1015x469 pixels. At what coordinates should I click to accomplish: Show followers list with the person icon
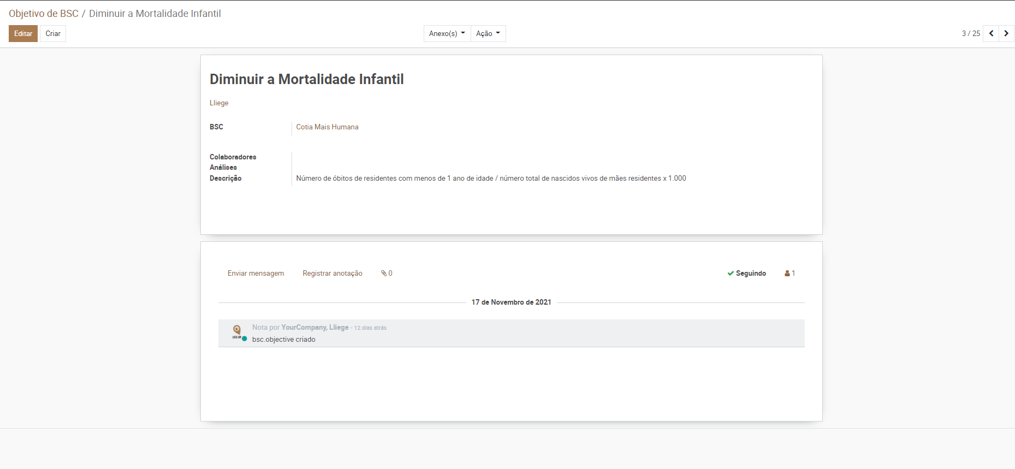pos(790,274)
